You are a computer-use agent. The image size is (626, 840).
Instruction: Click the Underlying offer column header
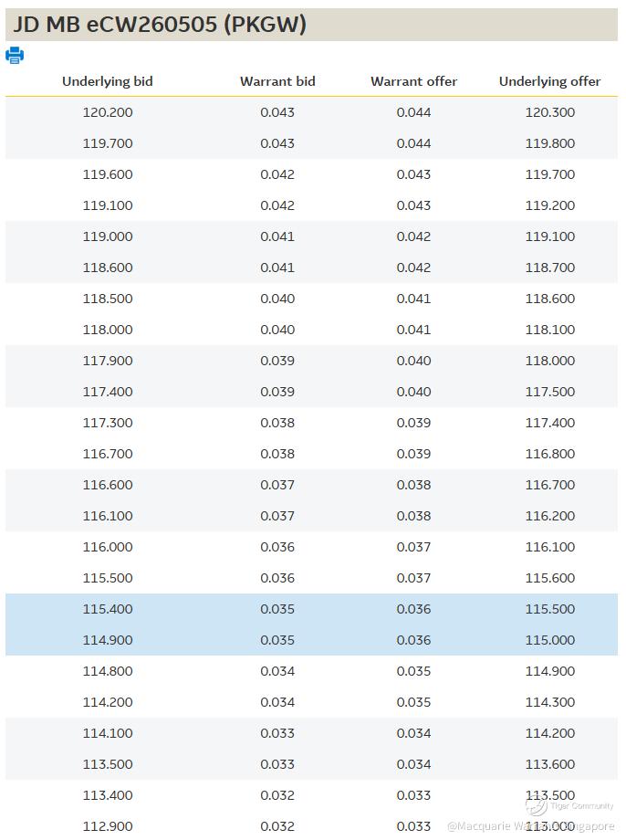[x=549, y=81]
